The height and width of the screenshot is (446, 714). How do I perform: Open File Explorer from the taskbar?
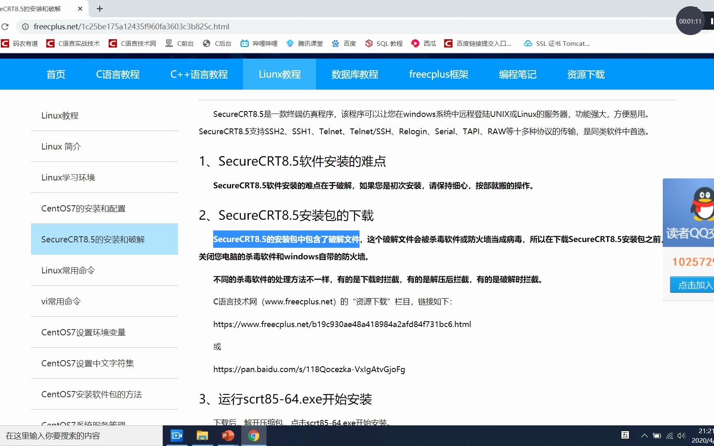coord(202,436)
